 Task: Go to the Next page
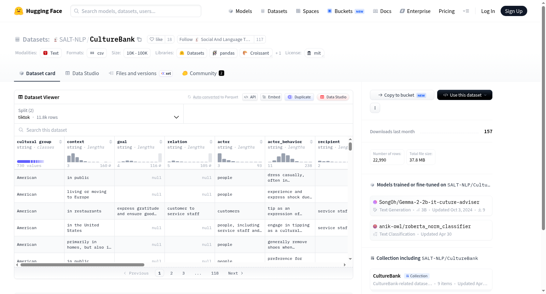click(235, 273)
